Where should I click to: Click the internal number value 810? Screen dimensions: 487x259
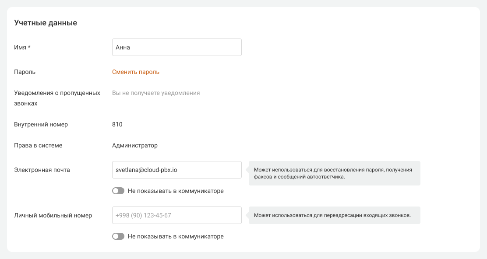117,125
